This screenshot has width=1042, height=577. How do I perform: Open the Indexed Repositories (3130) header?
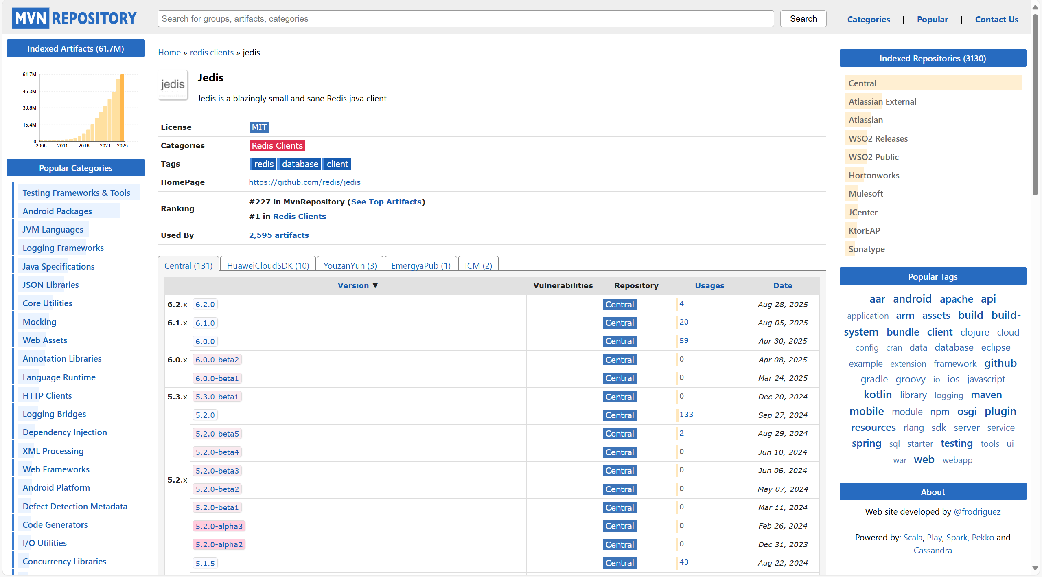click(933, 59)
